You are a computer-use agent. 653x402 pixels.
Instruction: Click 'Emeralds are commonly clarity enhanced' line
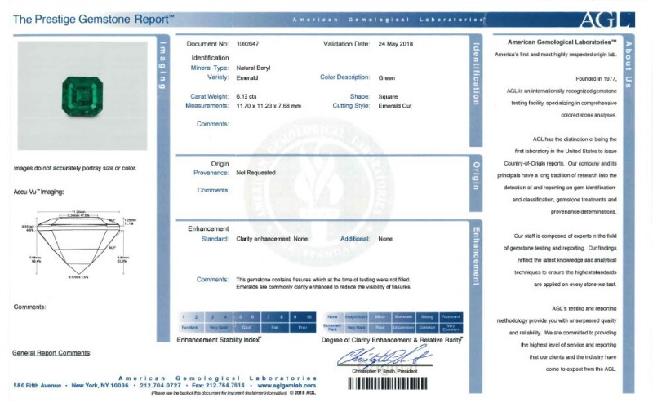[323, 287]
